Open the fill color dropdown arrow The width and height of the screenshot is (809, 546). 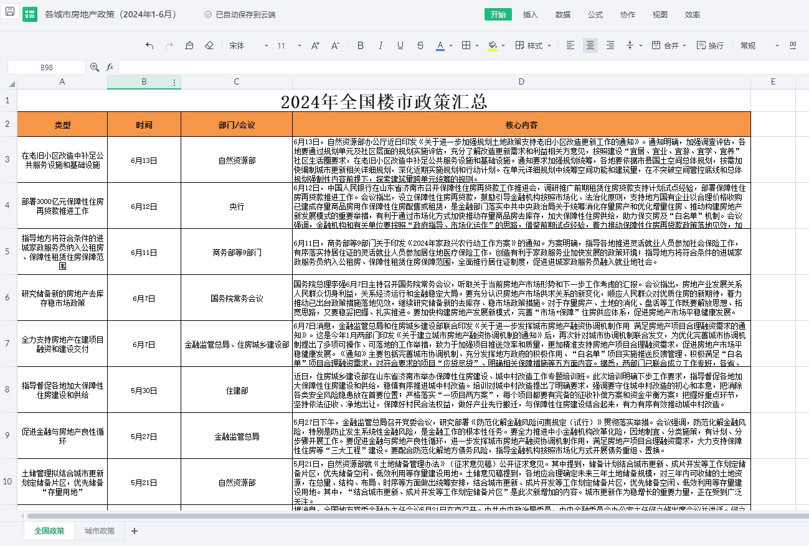click(x=503, y=46)
